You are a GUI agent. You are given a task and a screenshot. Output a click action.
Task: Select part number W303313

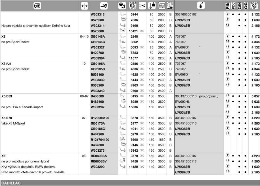[97, 14]
